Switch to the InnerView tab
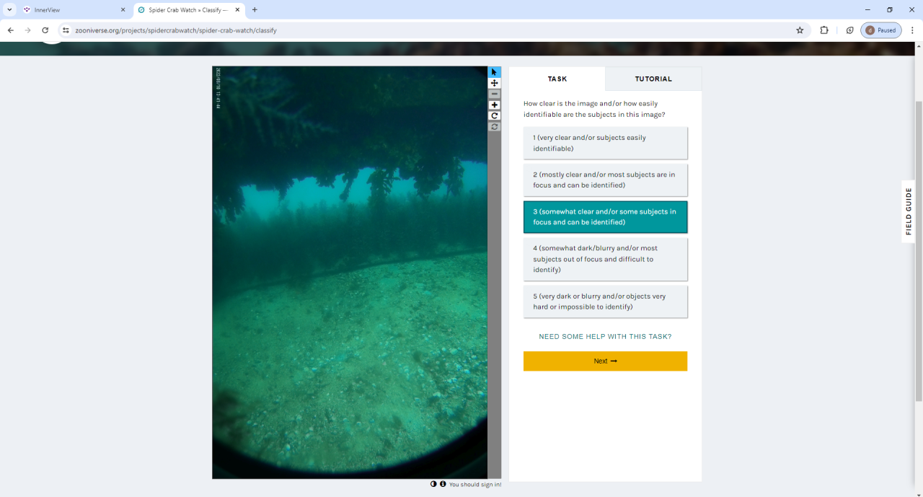 (74, 10)
